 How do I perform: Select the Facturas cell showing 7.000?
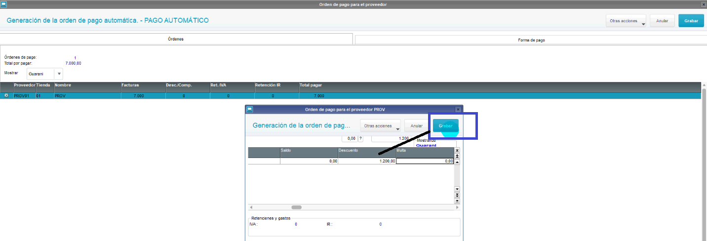click(143, 96)
